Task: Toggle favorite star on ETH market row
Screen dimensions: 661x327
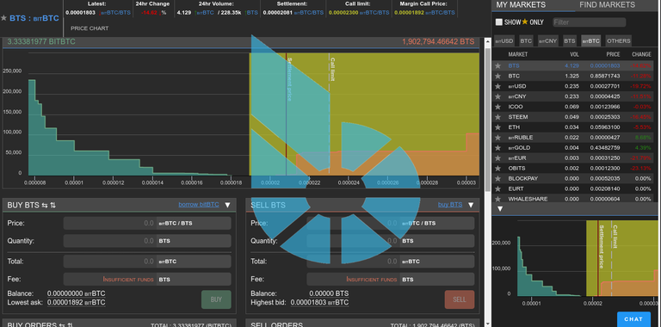Action: (497, 127)
